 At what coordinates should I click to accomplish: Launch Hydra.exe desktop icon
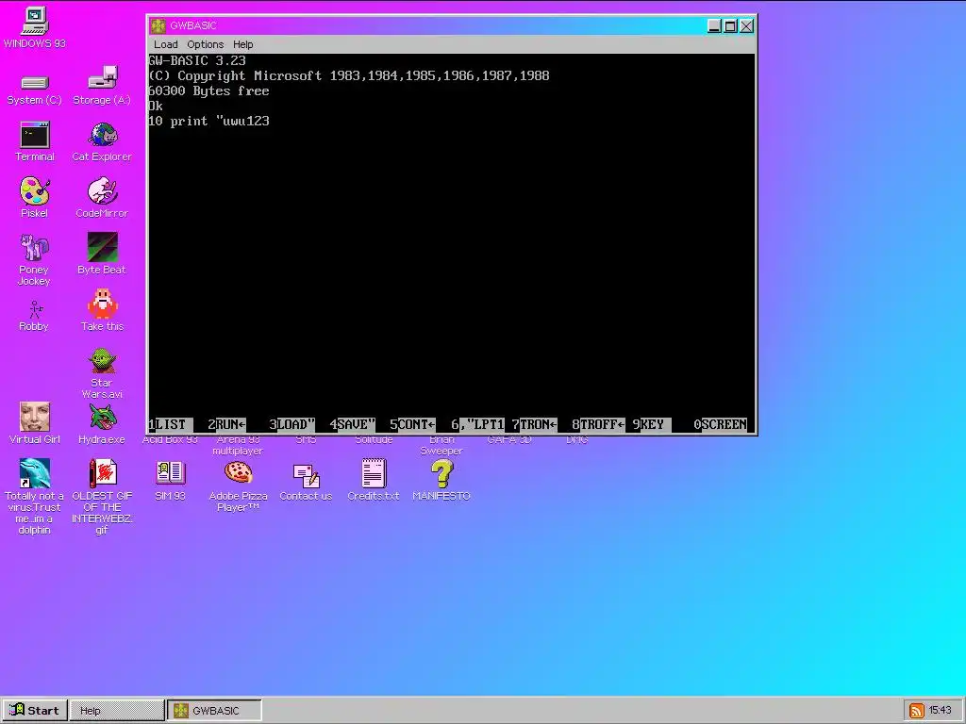tap(102, 423)
